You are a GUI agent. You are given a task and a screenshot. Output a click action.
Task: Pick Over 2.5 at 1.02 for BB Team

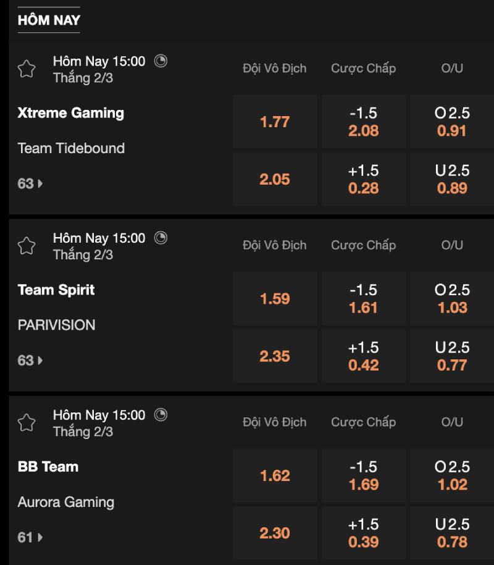(452, 476)
